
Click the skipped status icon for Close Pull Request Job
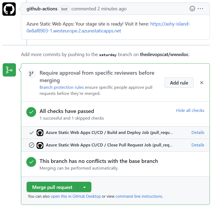32,145
